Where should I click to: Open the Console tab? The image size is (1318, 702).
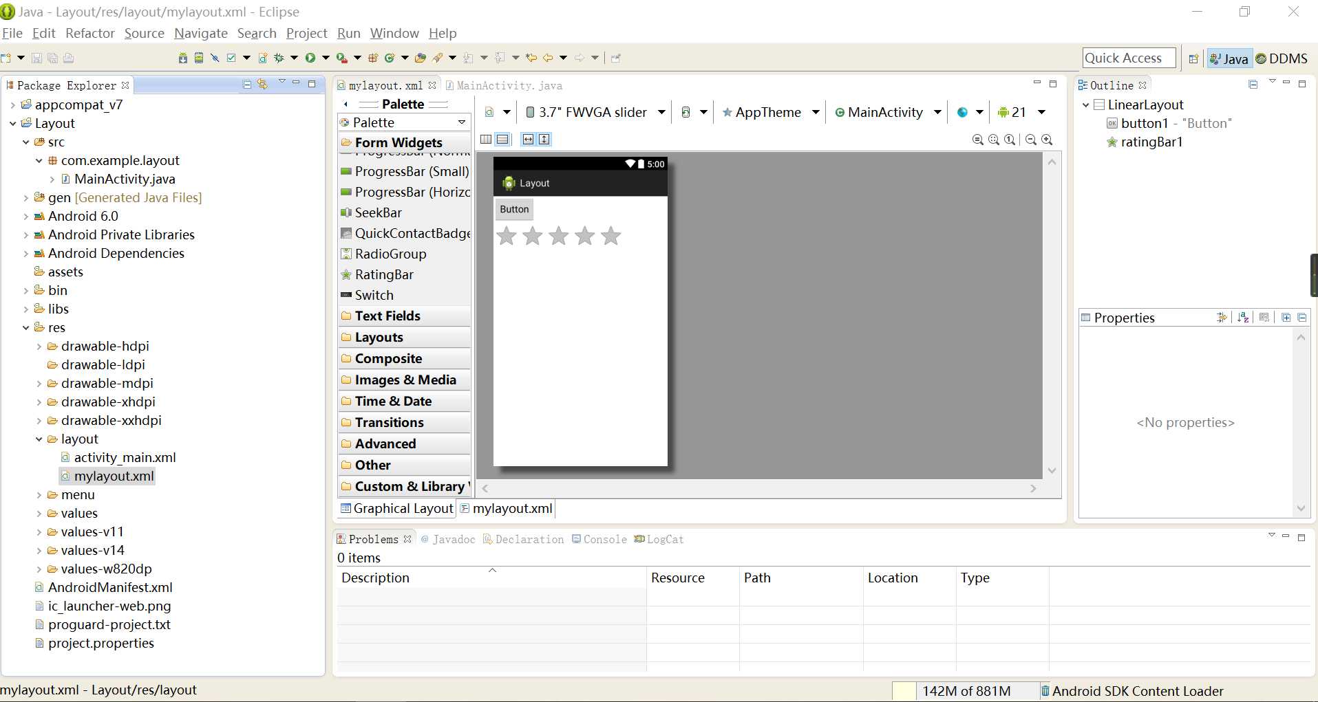[x=599, y=539]
